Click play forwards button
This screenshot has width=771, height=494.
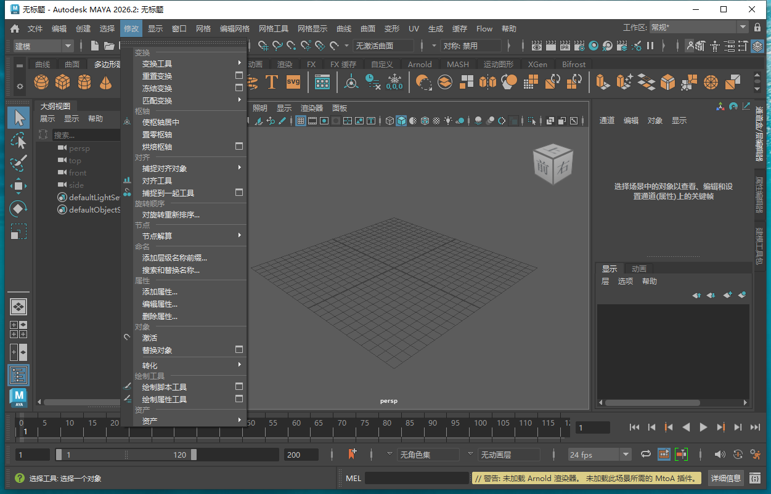[x=703, y=427]
